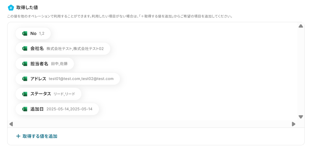Select the ステータス リード chip

pyautogui.click(x=49, y=94)
